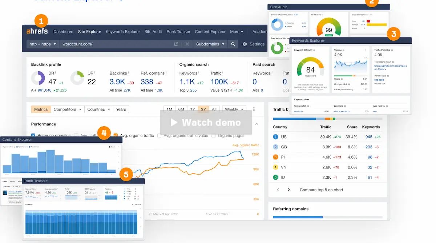436x243 pixels.
Task: Play the Watch demo video
Action: coord(206,123)
